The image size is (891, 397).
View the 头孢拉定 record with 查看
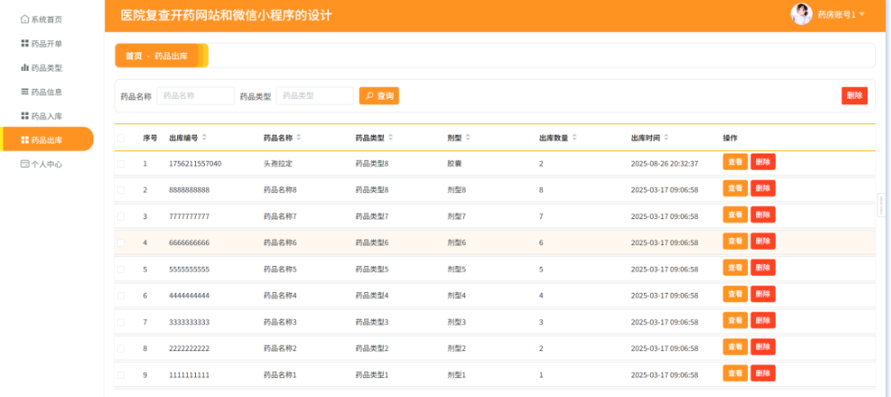(x=735, y=162)
